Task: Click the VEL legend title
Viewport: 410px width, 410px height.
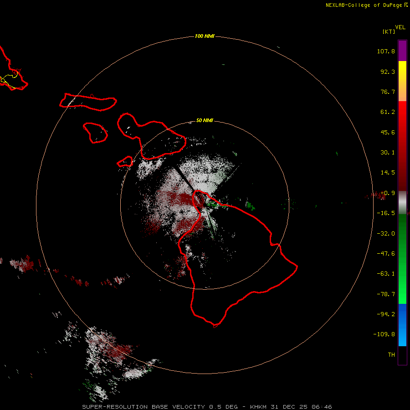Action: tap(400, 27)
